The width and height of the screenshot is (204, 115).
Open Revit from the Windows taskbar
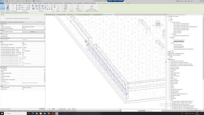[57, 113]
